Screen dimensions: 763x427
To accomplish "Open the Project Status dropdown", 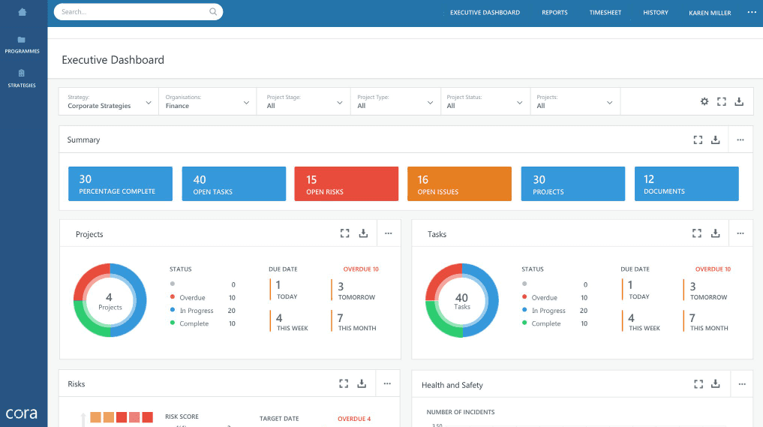I will 485,102.
